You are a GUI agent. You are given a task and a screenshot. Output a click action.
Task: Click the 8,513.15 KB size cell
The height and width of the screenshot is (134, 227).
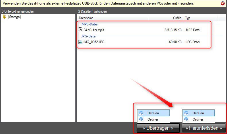click(x=173, y=30)
